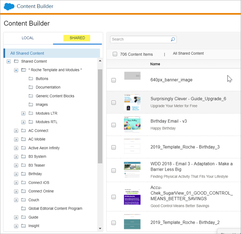241x234 pixels.
Task: Click the Surprisingly Clever email thumbnail
Action: click(132, 102)
